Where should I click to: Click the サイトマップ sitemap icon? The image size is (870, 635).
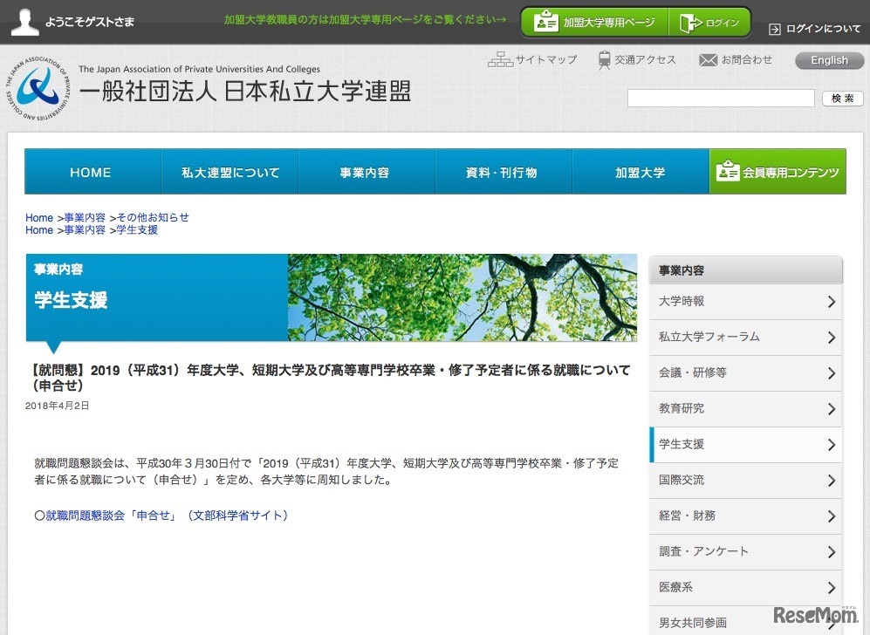[502, 59]
